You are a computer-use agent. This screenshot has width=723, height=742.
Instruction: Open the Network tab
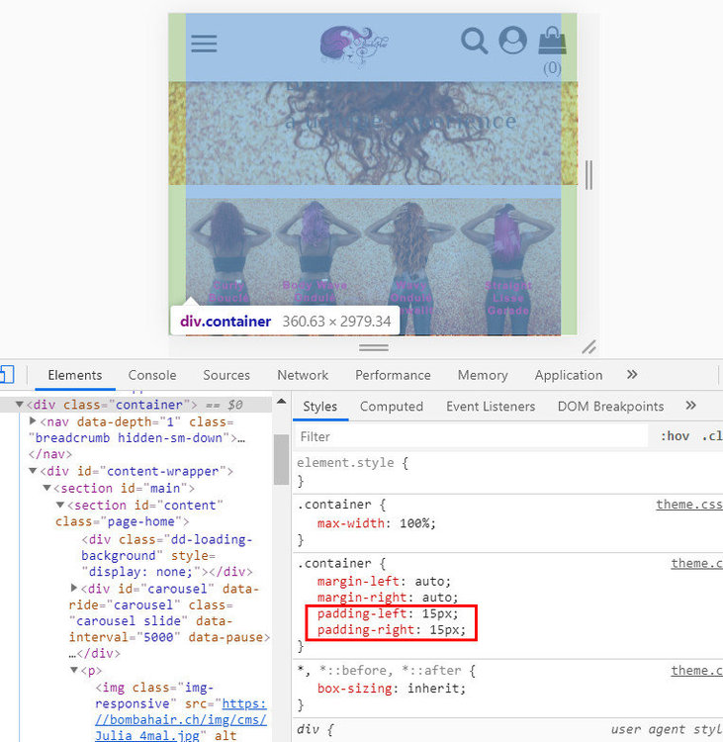point(303,375)
